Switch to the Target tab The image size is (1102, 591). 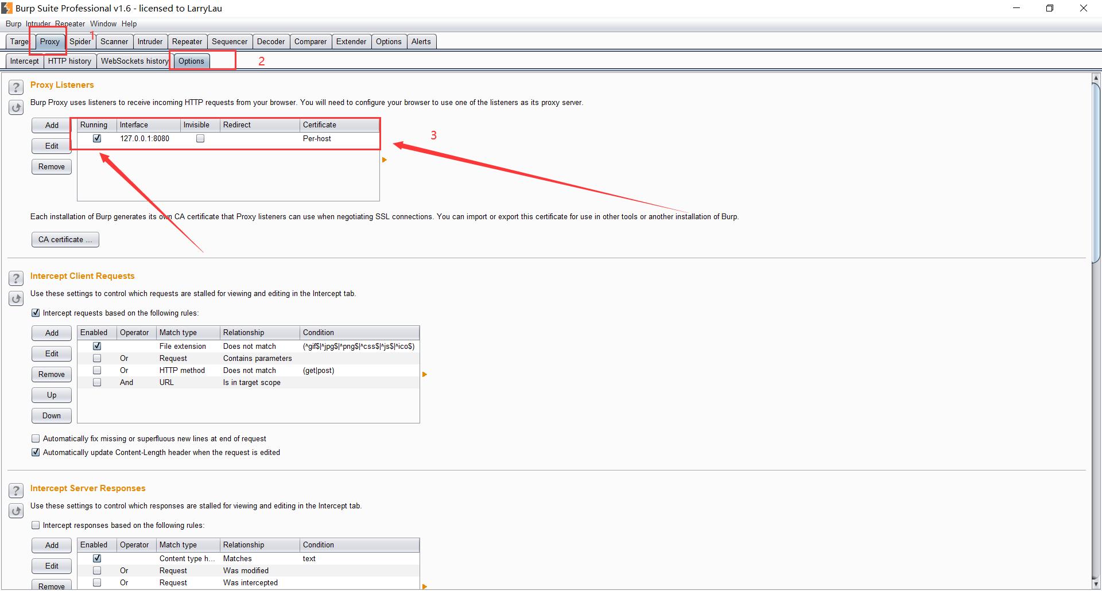19,41
